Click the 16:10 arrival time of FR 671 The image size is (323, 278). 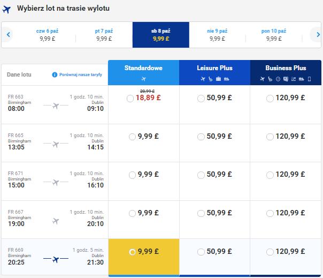pos(95,185)
